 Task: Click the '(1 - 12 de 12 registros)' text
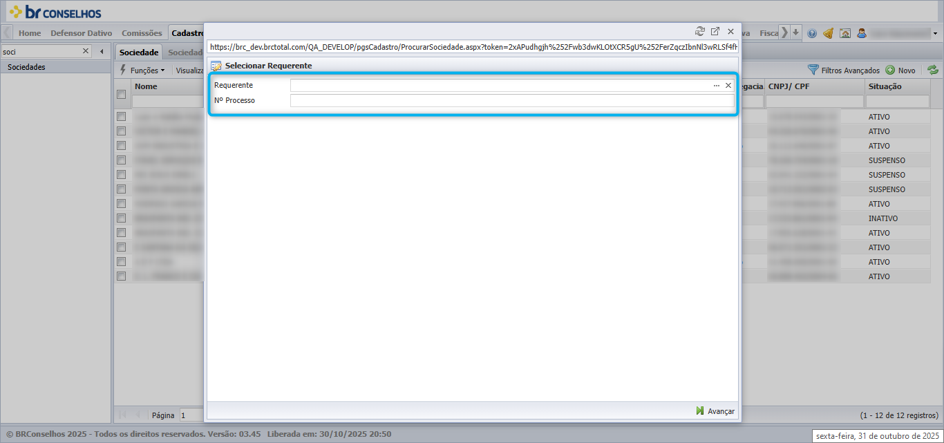click(x=898, y=415)
